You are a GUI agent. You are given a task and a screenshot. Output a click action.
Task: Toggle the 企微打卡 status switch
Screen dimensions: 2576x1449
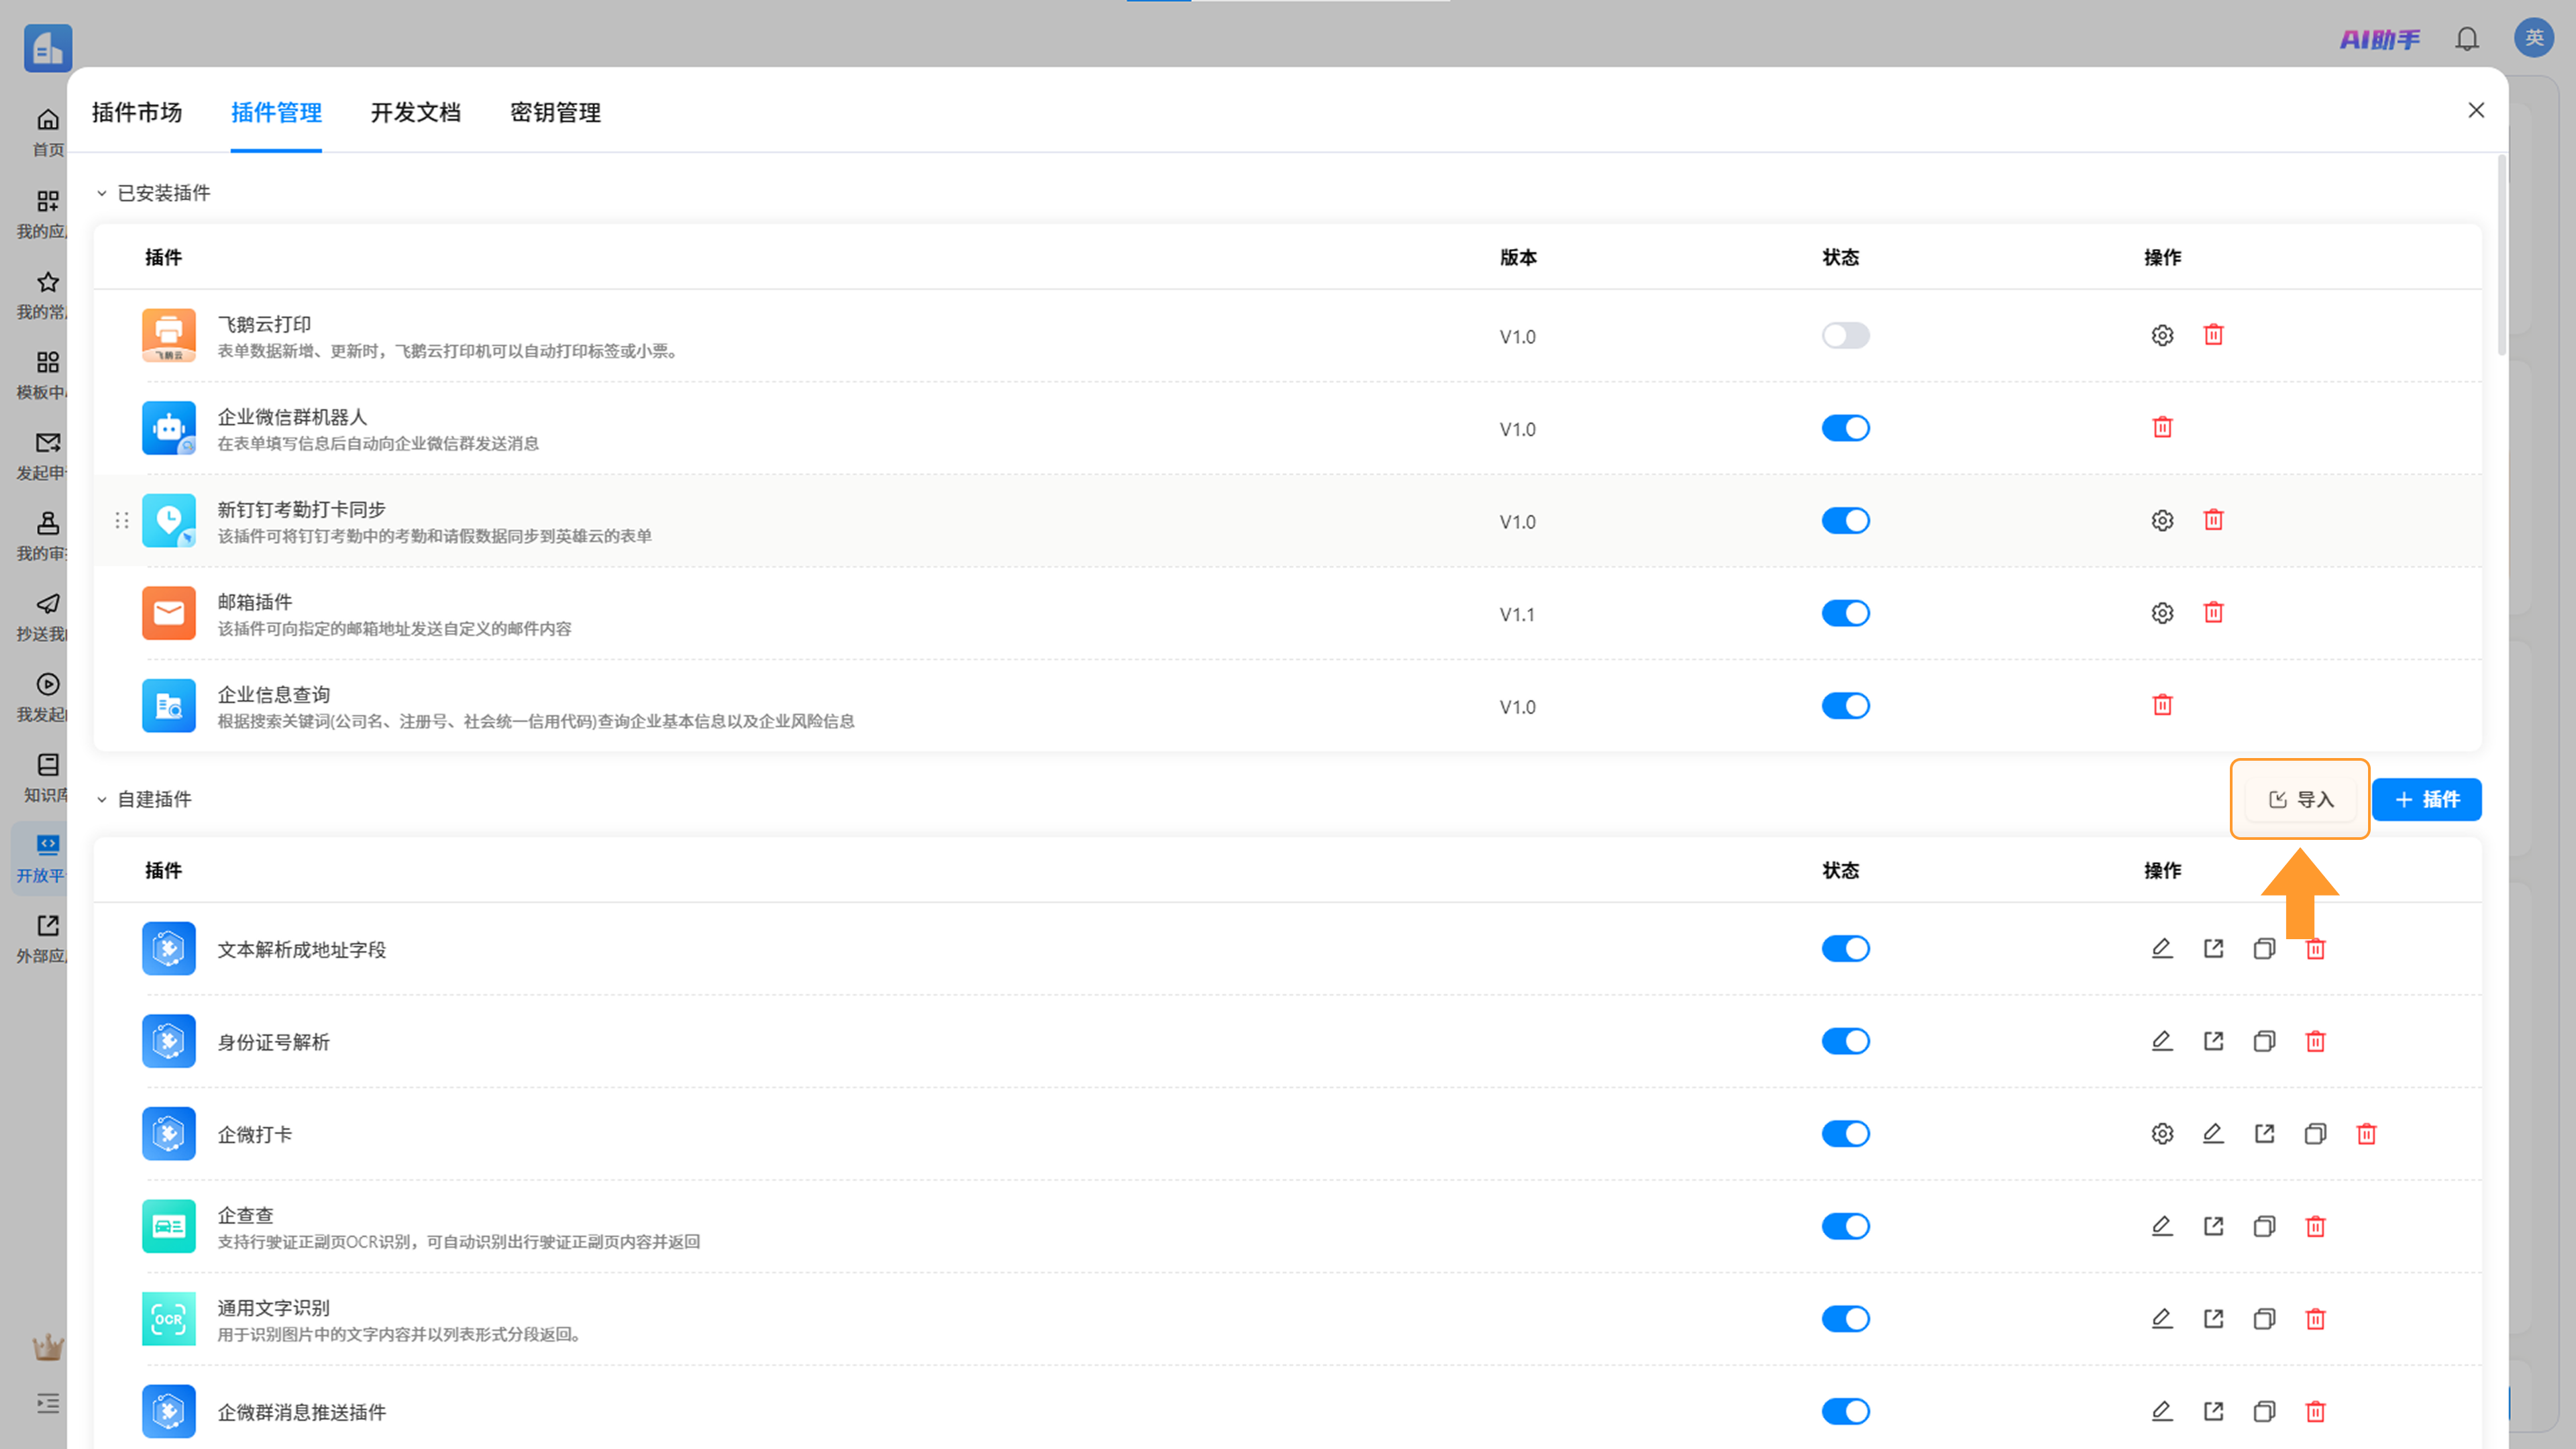click(x=1845, y=1134)
